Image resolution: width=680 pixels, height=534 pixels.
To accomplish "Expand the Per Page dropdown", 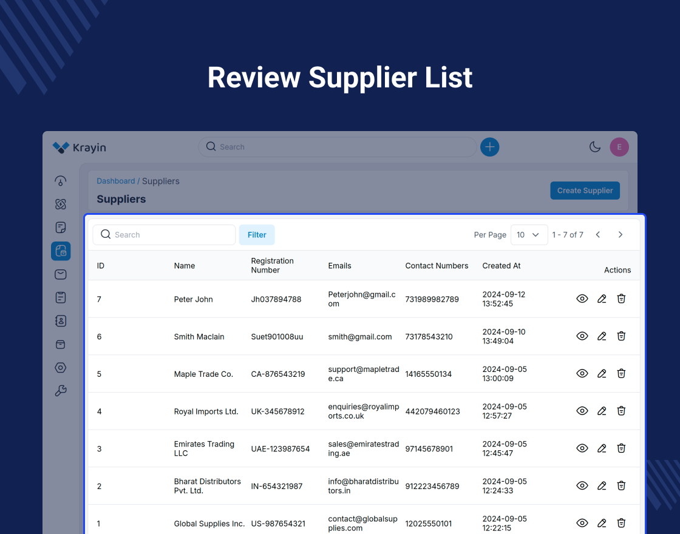I will point(529,234).
